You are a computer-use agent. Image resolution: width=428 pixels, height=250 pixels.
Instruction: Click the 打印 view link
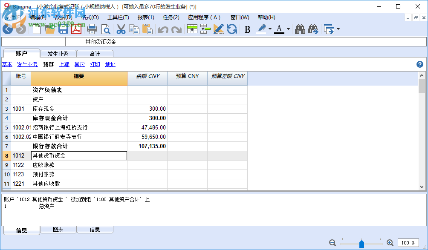coord(95,64)
